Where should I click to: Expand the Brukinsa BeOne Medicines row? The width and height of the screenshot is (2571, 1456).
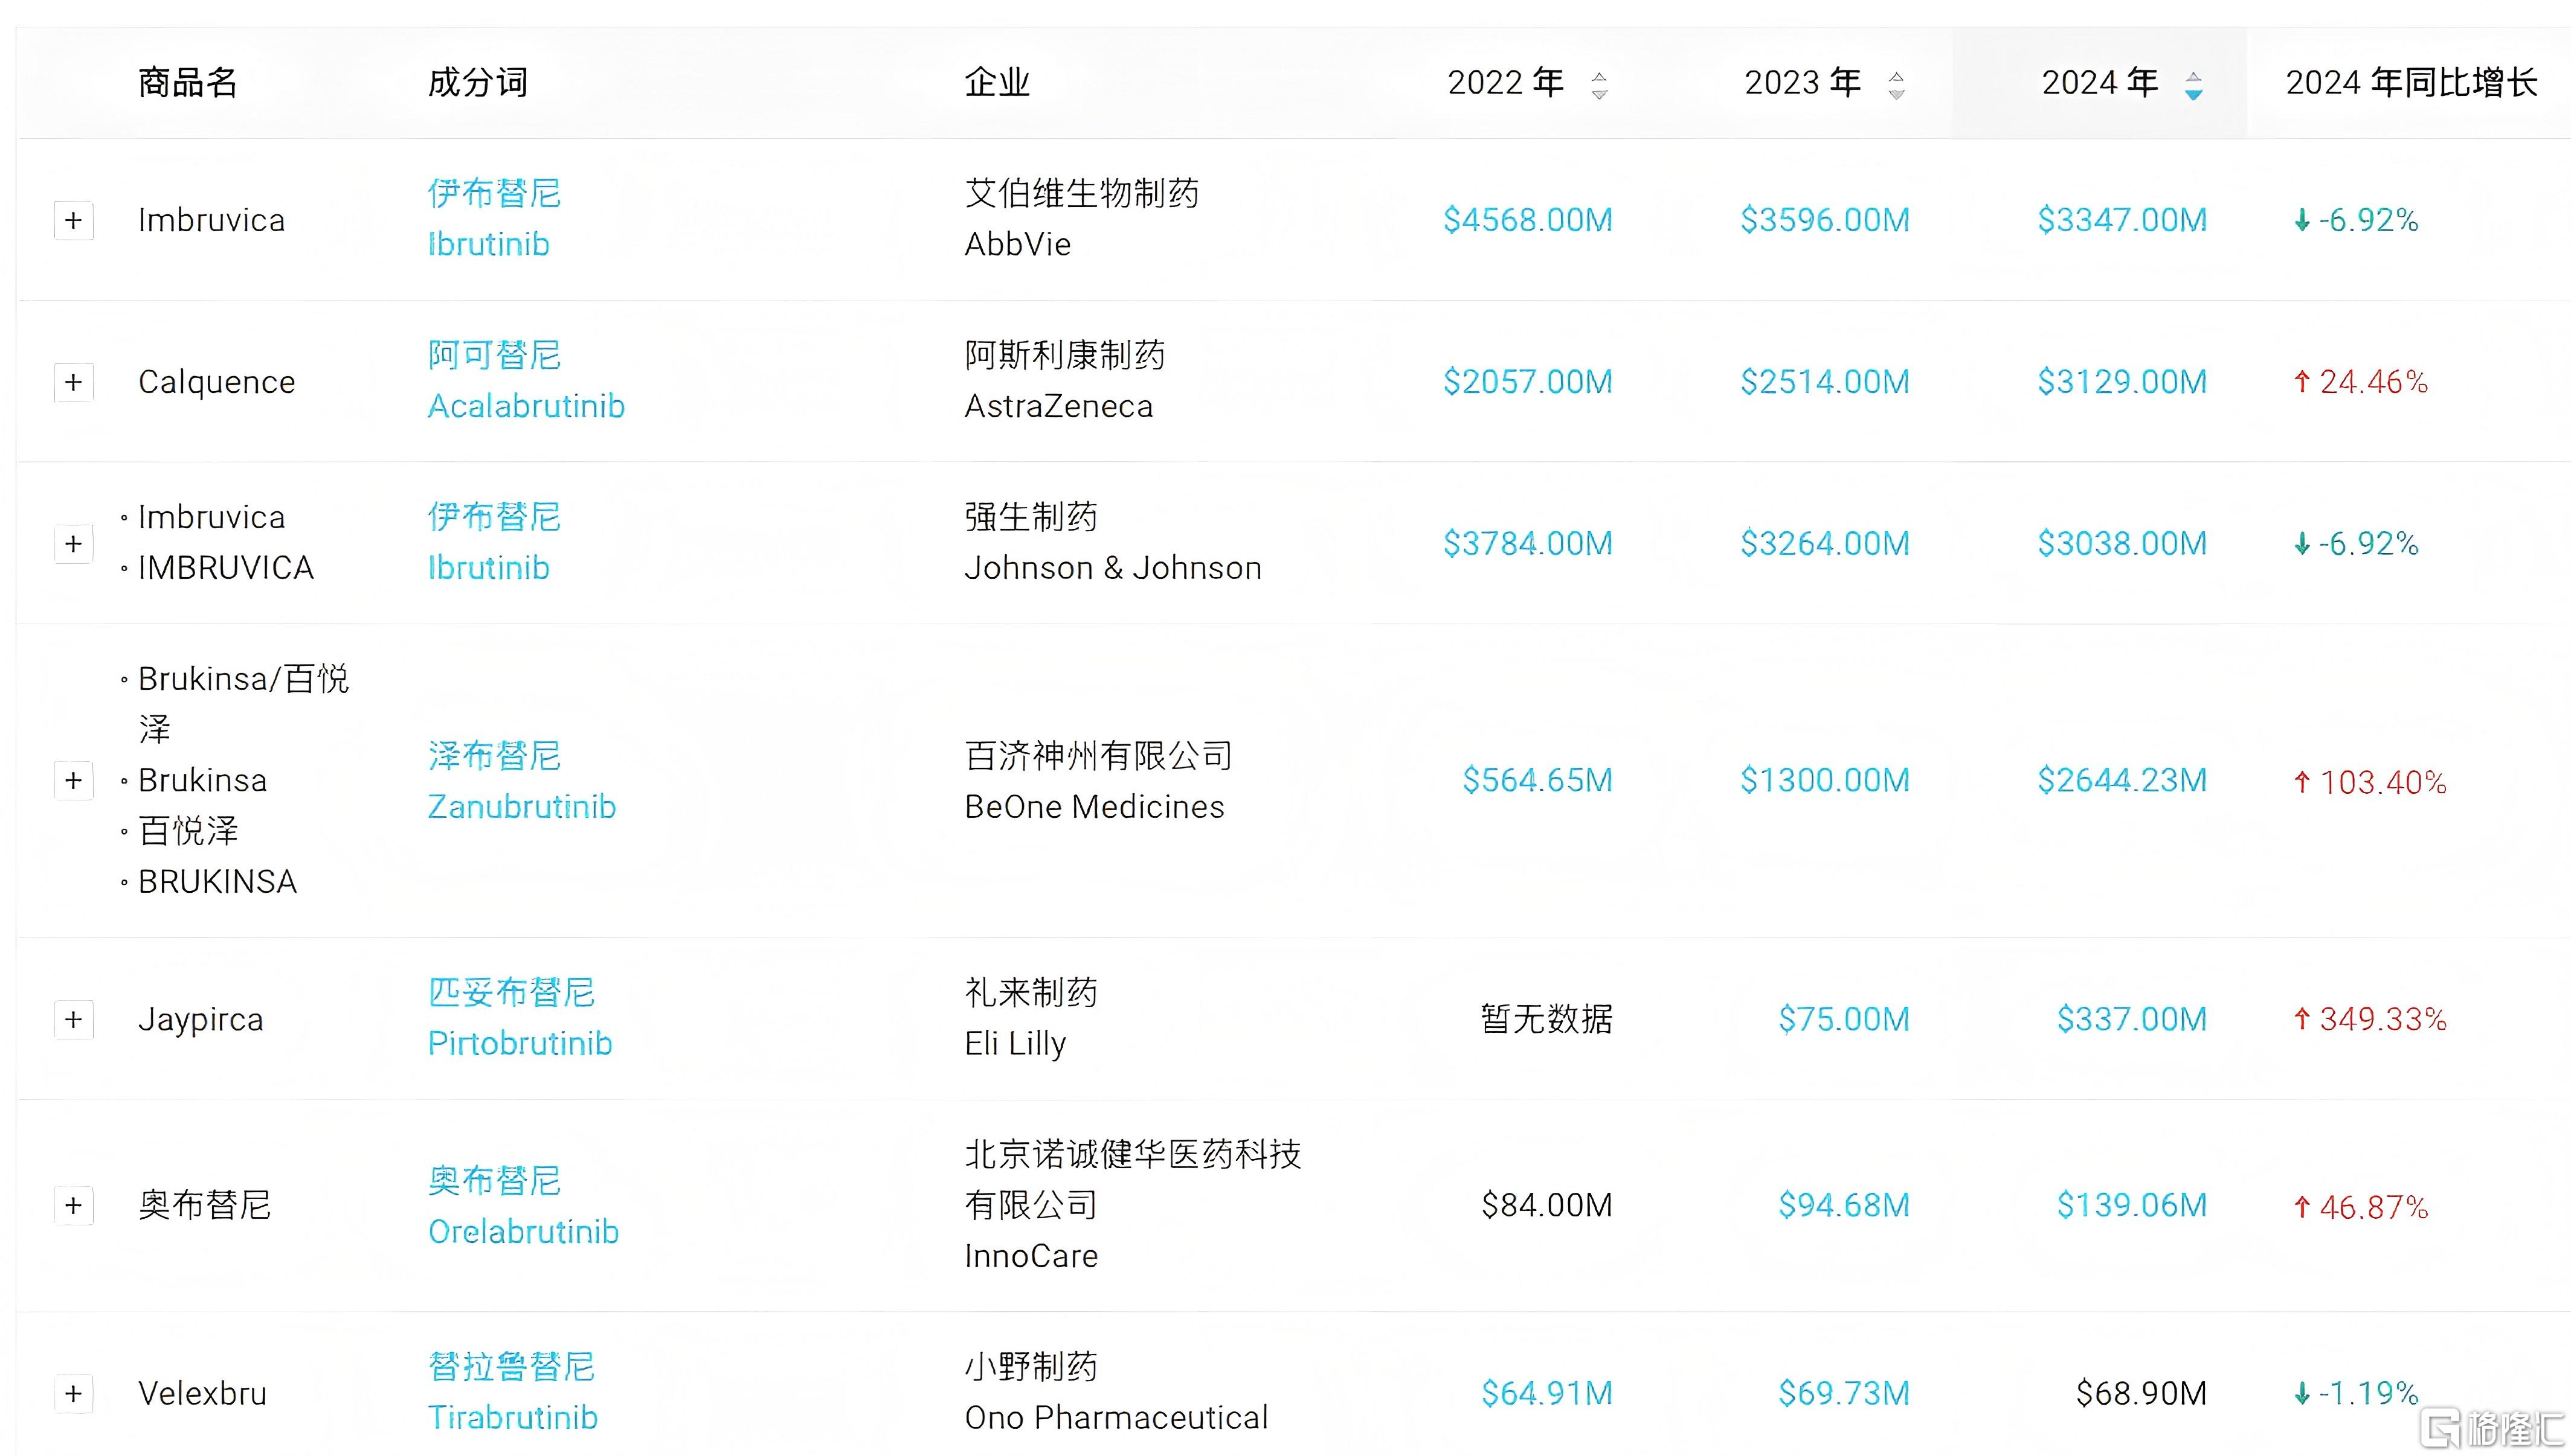click(x=73, y=780)
